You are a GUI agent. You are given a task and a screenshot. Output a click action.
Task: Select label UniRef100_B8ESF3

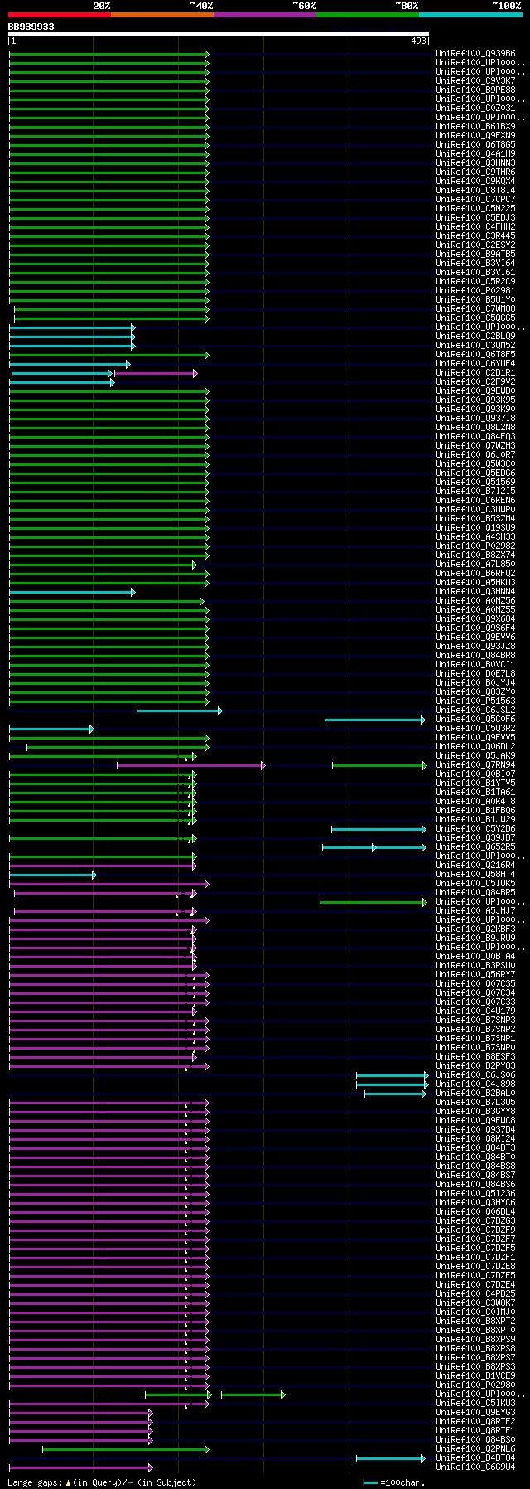click(x=475, y=1057)
